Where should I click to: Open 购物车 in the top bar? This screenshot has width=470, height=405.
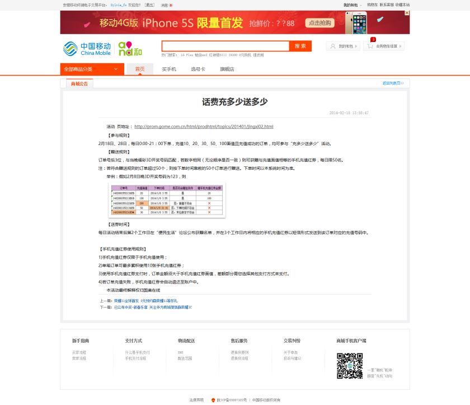coord(372,5)
